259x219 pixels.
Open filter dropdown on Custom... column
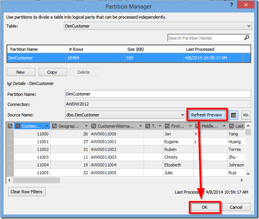[47, 126]
